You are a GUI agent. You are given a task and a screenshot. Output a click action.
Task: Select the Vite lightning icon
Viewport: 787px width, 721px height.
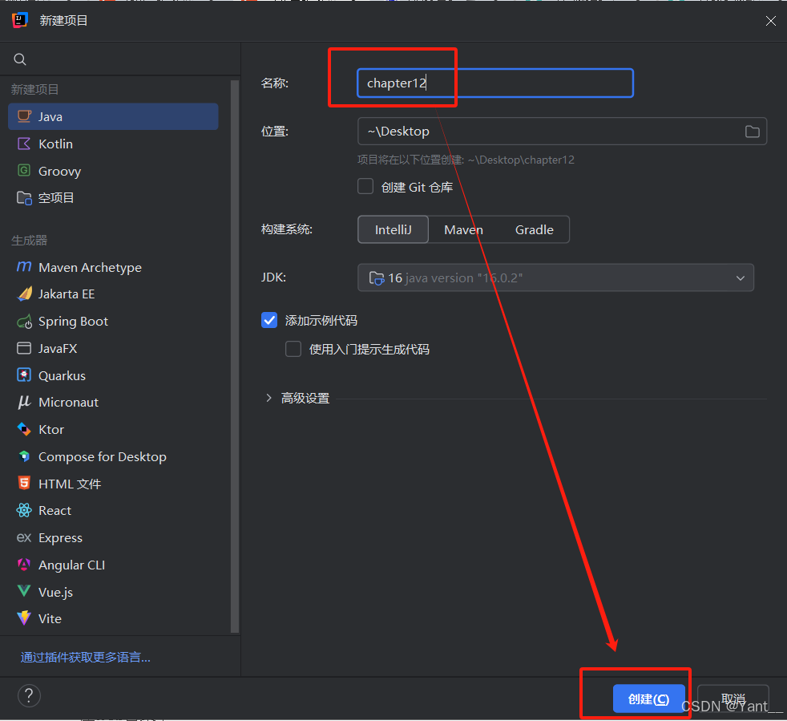click(24, 618)
